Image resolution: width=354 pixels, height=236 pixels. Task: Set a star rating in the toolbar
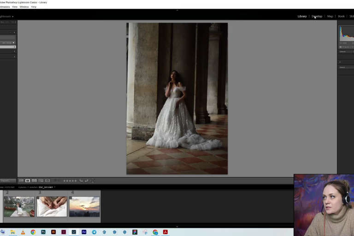70,181
